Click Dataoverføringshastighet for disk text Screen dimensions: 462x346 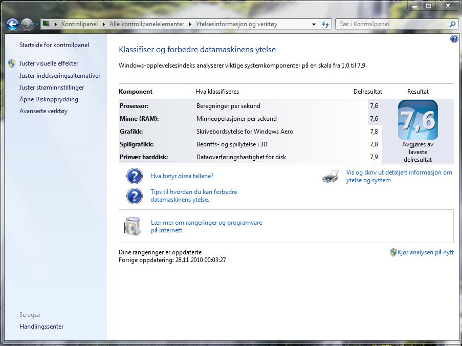(x=241, y=157)
